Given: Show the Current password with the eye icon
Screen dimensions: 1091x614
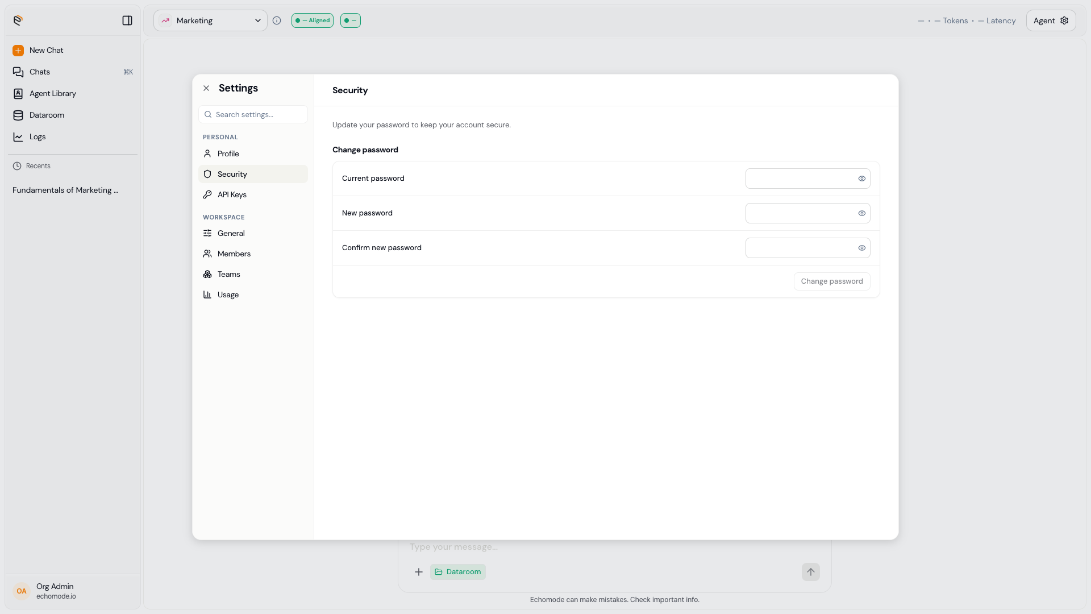Looking at the screenshot, I should (x=862, y=179).
